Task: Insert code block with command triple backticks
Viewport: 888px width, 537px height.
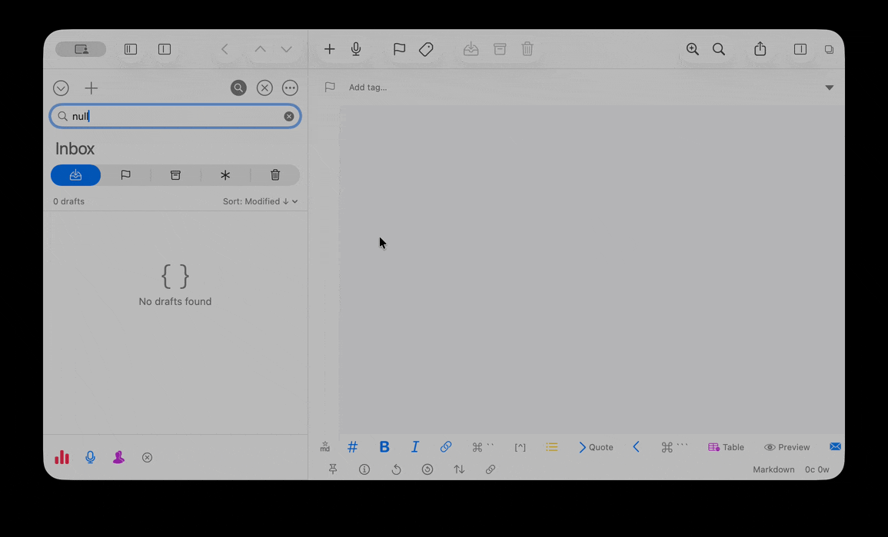Action: [x=674, y=447]
